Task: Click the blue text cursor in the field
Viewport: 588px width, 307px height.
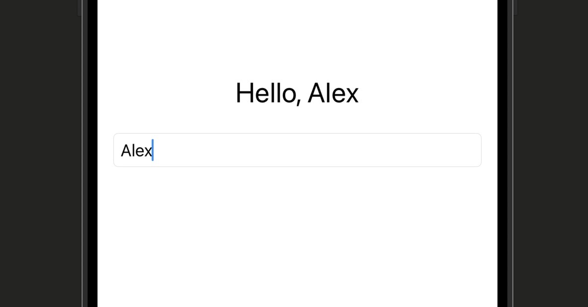Action: tap(153, 150)
